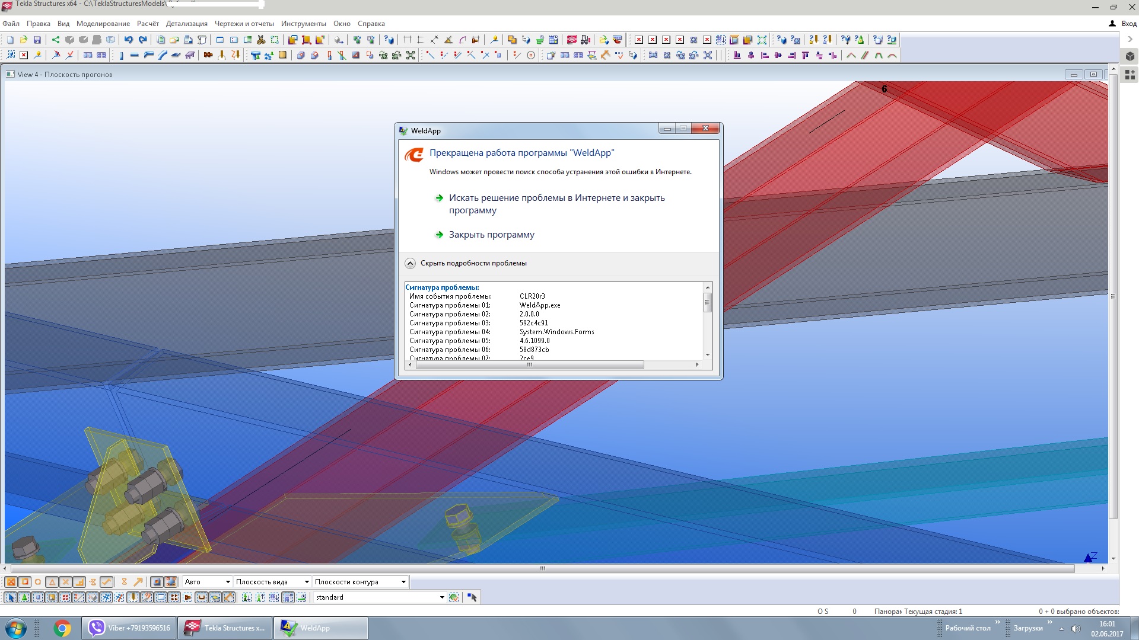This screenshot has height=640, width=1139.
Task: Open the Чертежи и отчеты menu
Action: coord(244,24)
